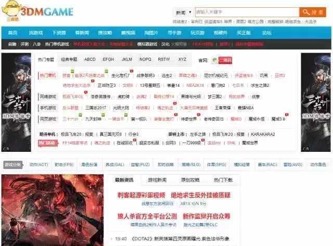Open the 尼尔机械纪元 game link
This screenshot has height=246, width=333.
216,75
